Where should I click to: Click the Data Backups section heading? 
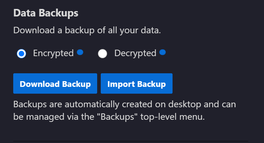[x=46, y=13]
